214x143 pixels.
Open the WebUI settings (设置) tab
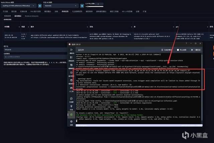tap(137, 11)
